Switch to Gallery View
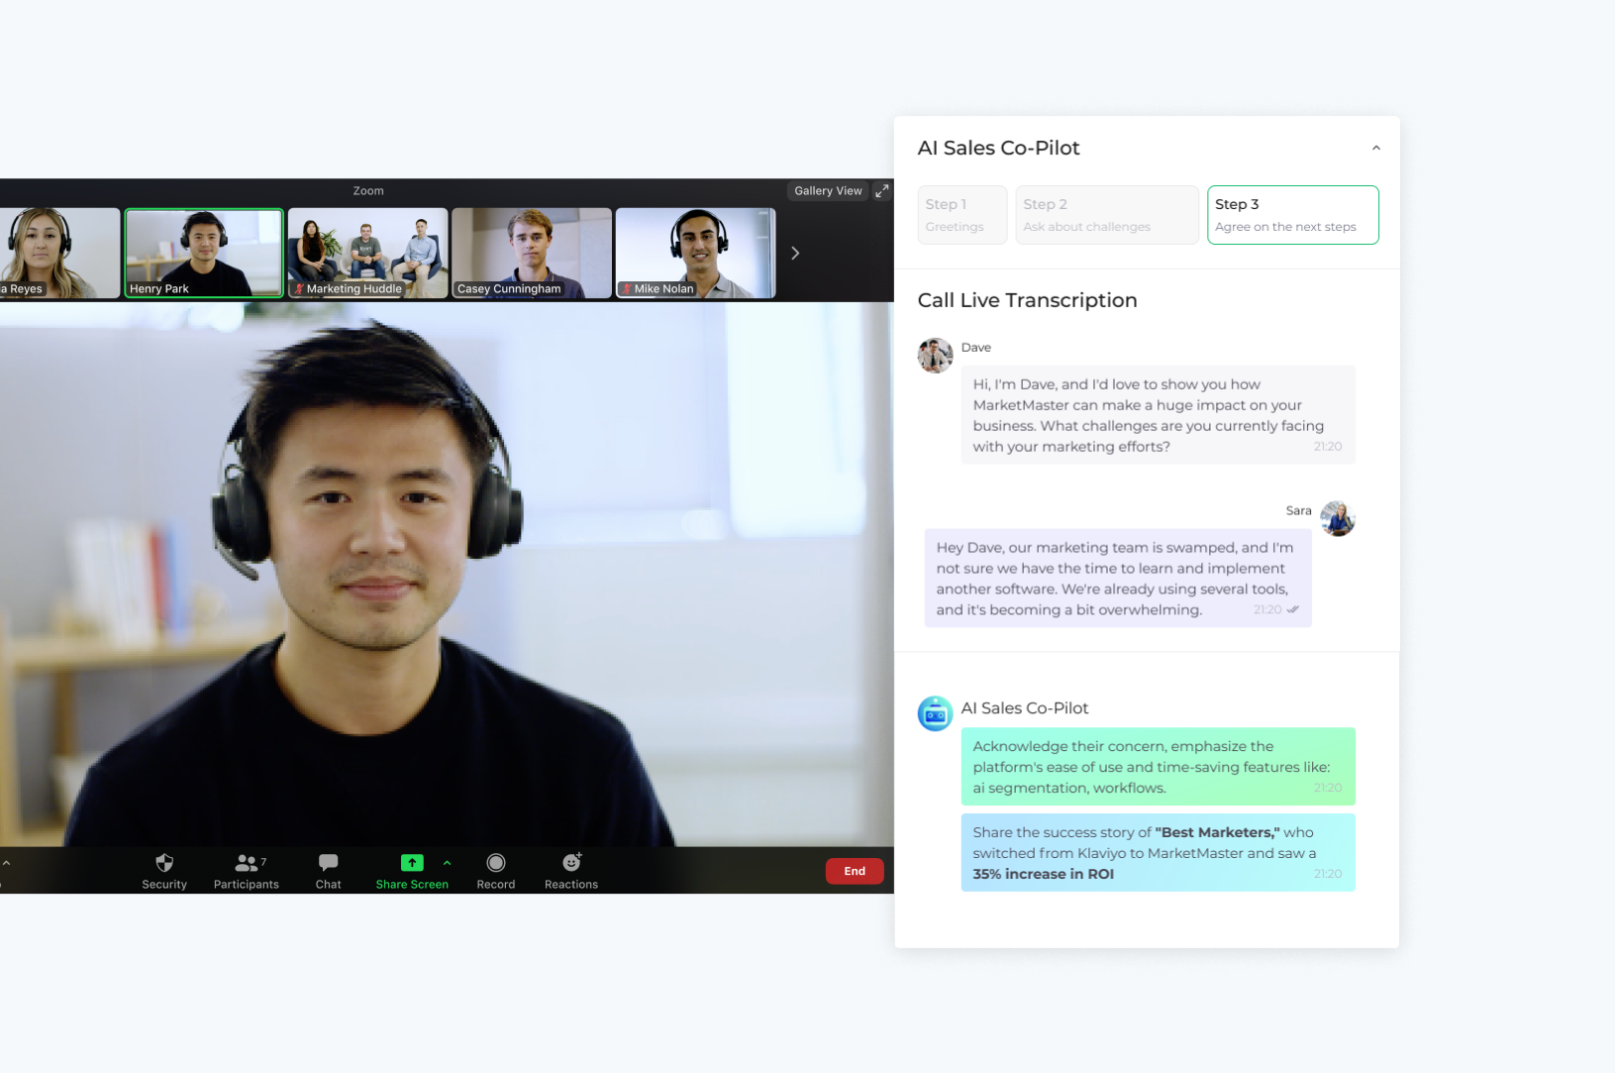The image size is (1615, 1073). [x=828, y=190]
